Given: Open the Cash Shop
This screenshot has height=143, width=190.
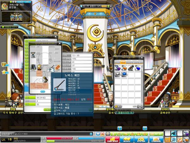Looking at the screenshot, I should pos(112,140).
